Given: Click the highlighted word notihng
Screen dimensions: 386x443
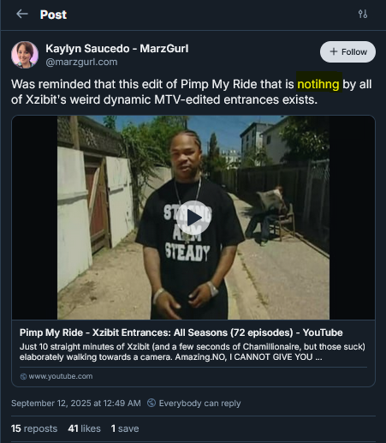Looking at the screenshot, I should (x=318, y=85).
